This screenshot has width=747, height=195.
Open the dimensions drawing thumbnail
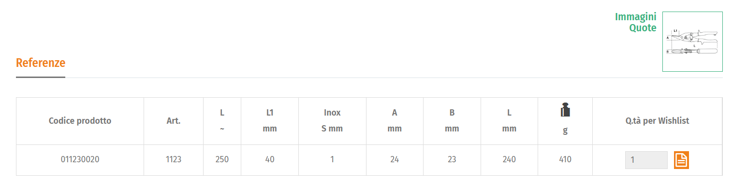click(692, 42)
